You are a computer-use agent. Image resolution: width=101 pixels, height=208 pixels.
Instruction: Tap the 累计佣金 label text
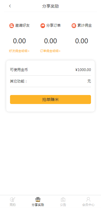85,26
